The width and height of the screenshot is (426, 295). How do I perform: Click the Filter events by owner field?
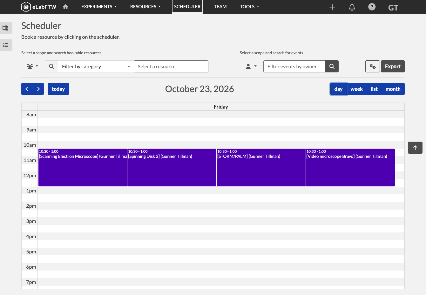(294, 66)
